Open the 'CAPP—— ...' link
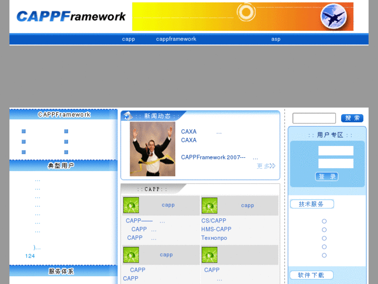The height and width of the screenshot is (284, 378). click(146, 220)
